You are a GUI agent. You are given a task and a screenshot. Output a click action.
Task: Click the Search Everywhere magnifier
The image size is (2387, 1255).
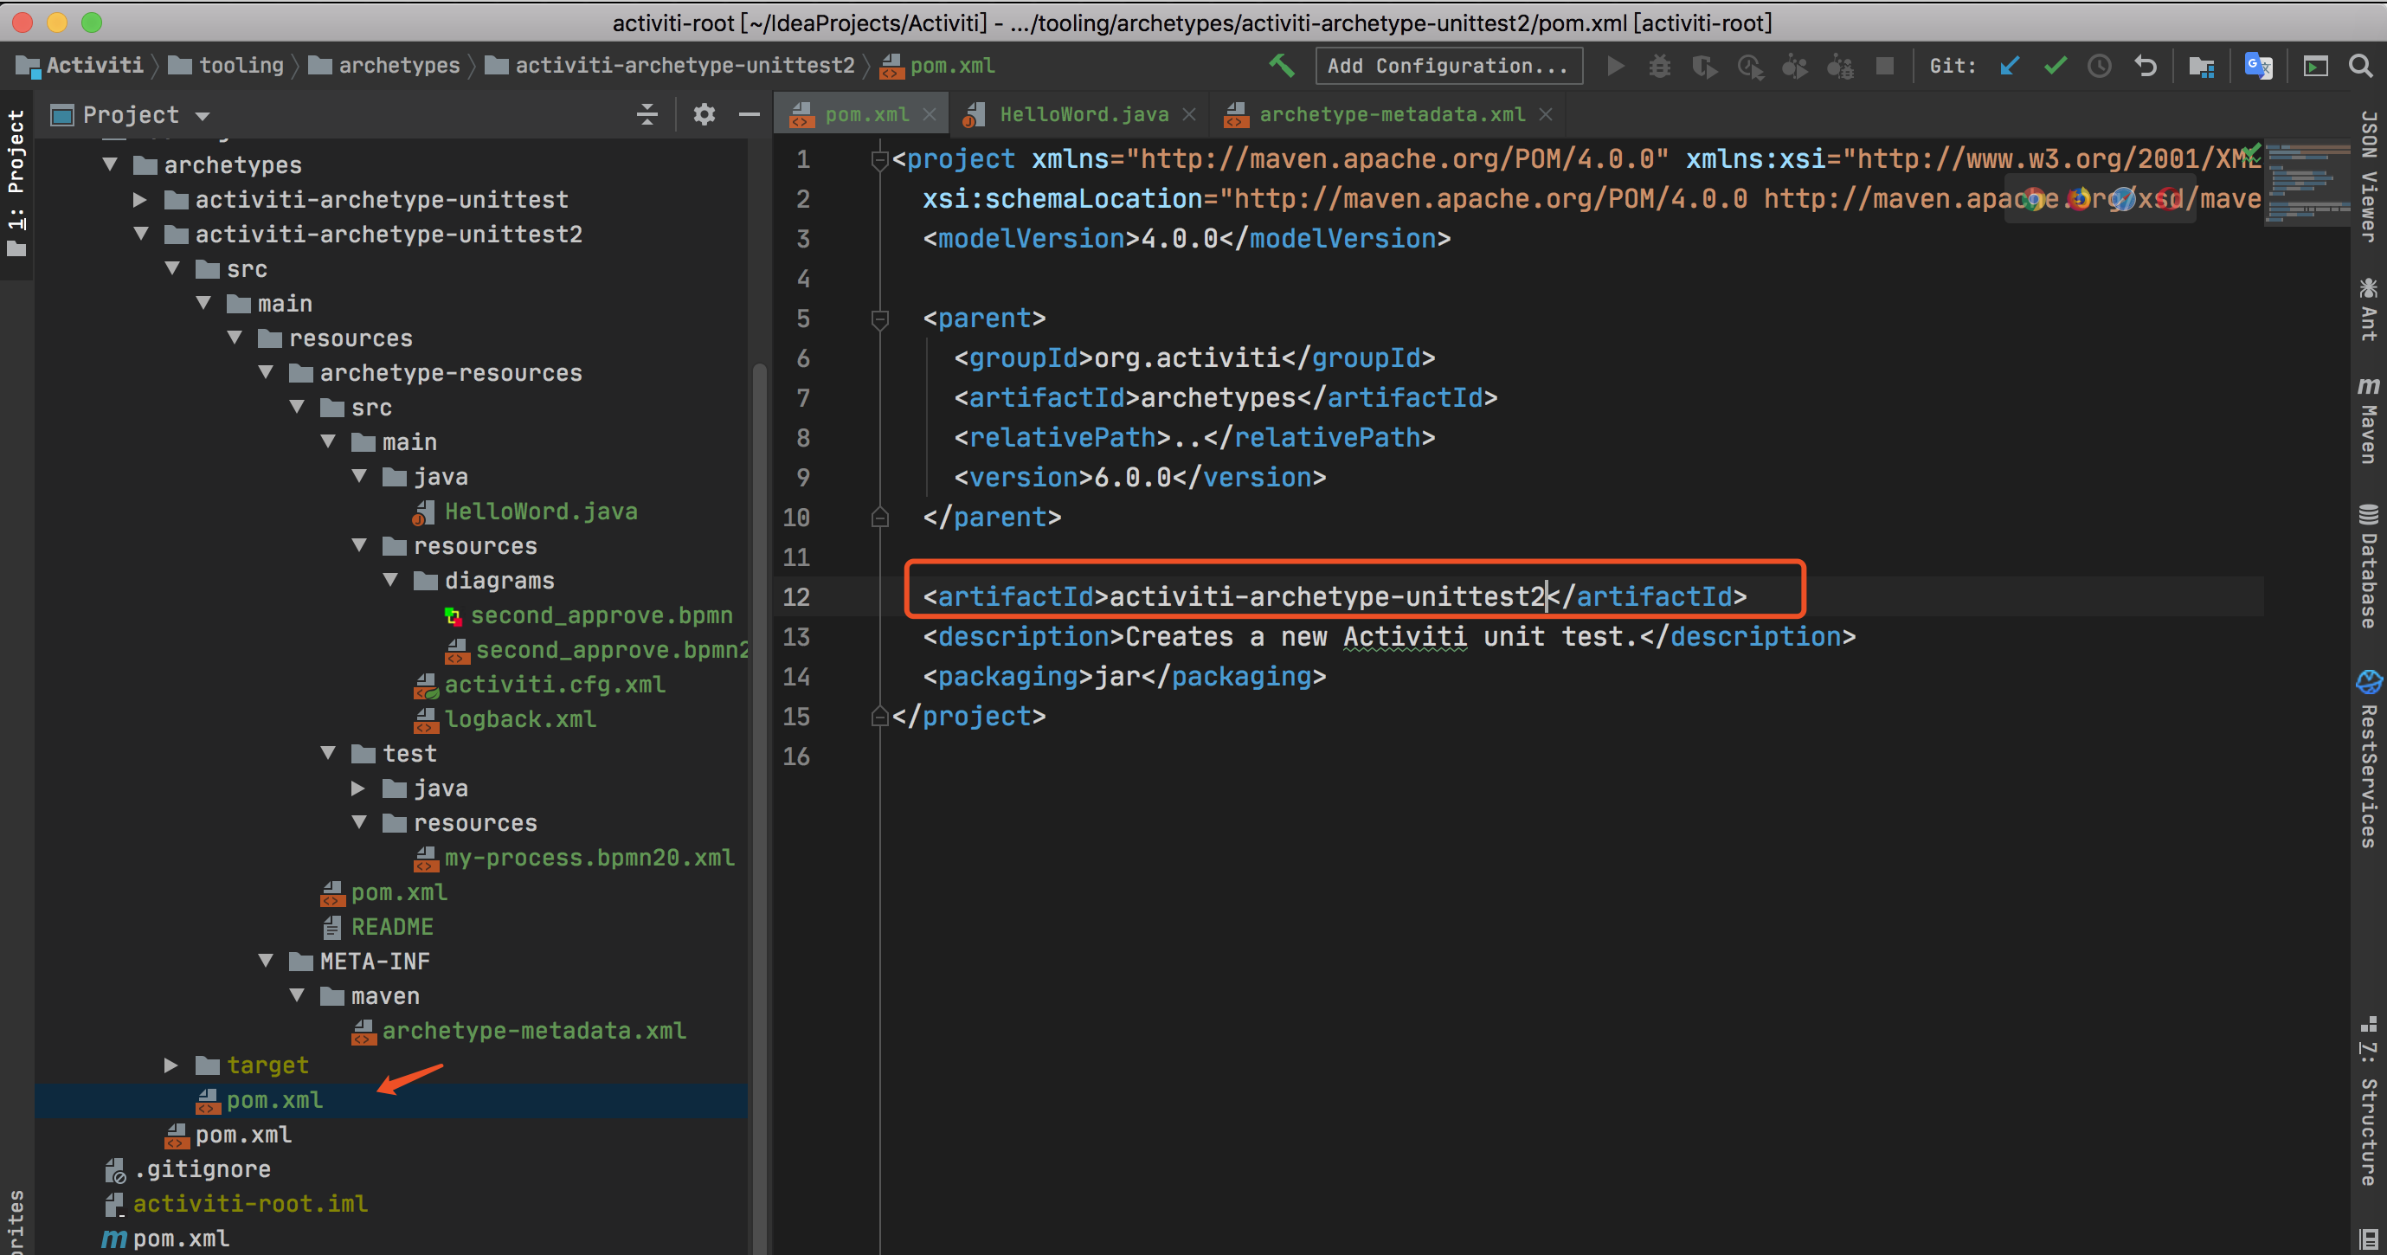(x=2360, y=66)
